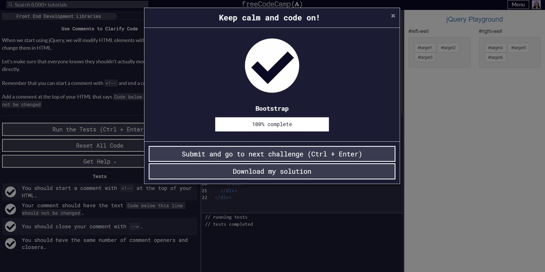Click 'Use Comments to Clarify Code' heading
545x272 pixels.
[99, 29]
